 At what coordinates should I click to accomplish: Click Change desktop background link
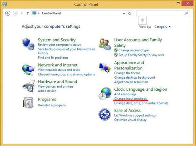coord(134,77)
